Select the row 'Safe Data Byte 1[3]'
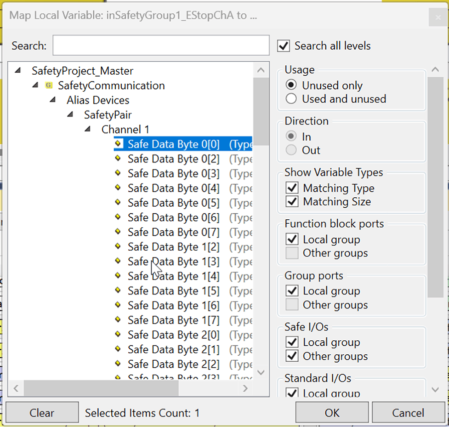Viewport: 449px width, 427px height. pos(183,262)
